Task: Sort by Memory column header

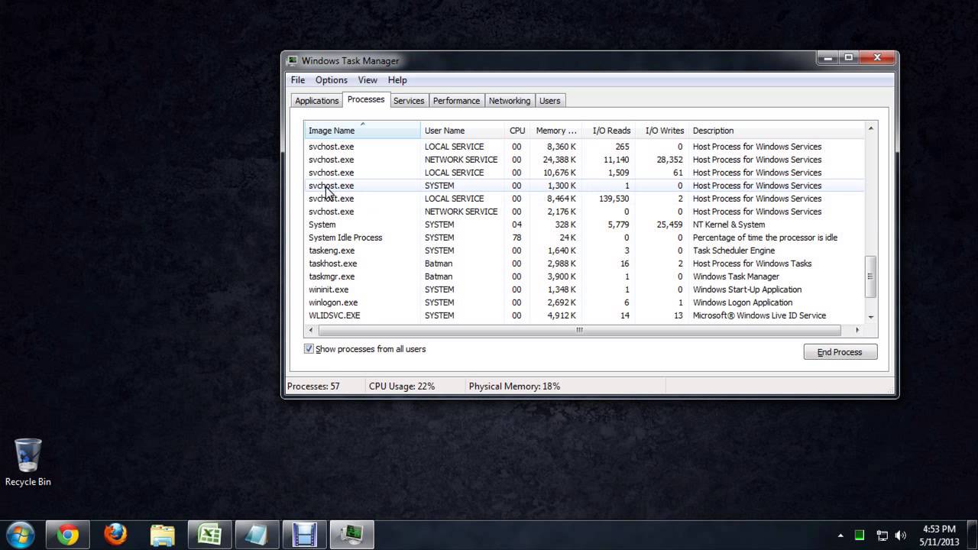Action: point(556,131)
